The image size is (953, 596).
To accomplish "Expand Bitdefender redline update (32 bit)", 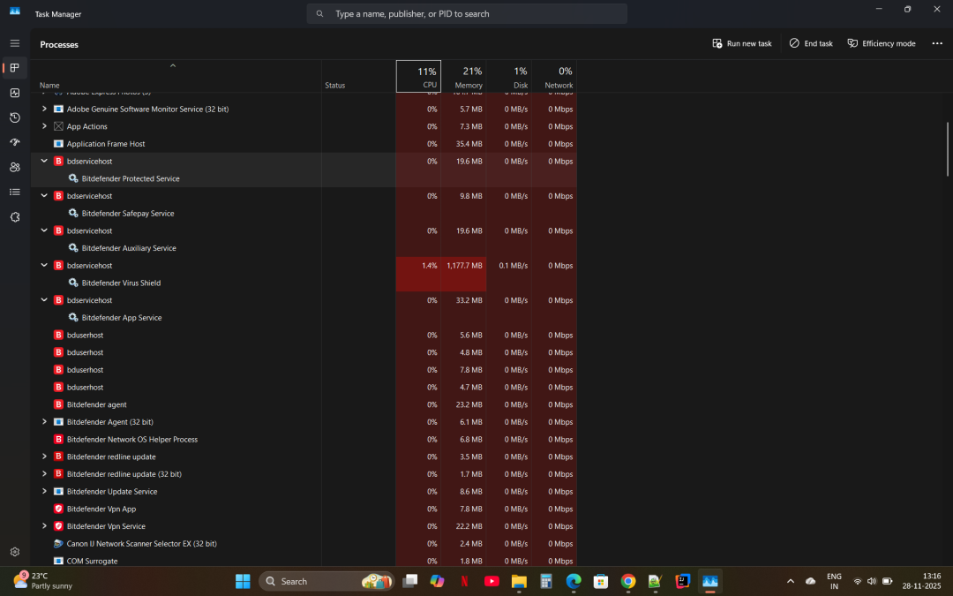I will coord(44,473).
